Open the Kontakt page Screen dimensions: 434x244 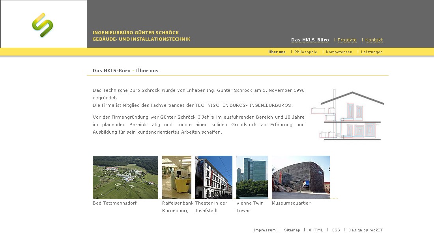374,40
